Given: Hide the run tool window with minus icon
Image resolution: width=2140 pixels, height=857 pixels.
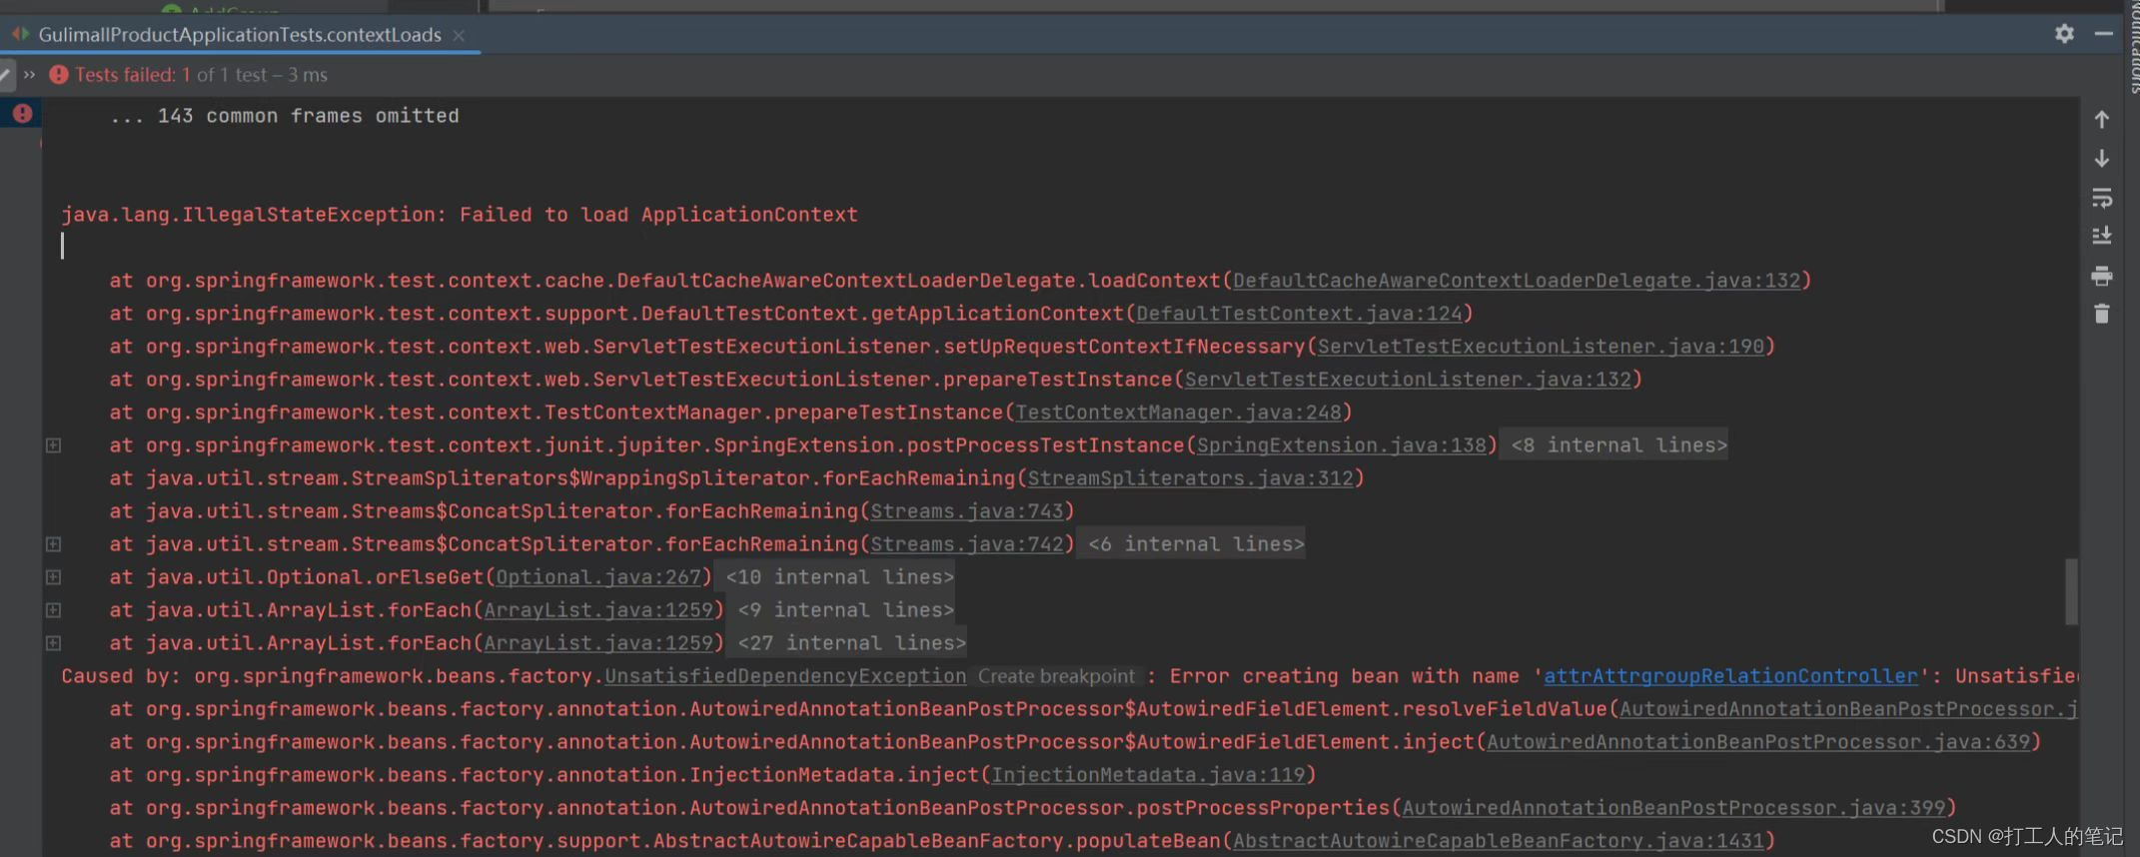Looking at the screenshot, I should 2103,34.
